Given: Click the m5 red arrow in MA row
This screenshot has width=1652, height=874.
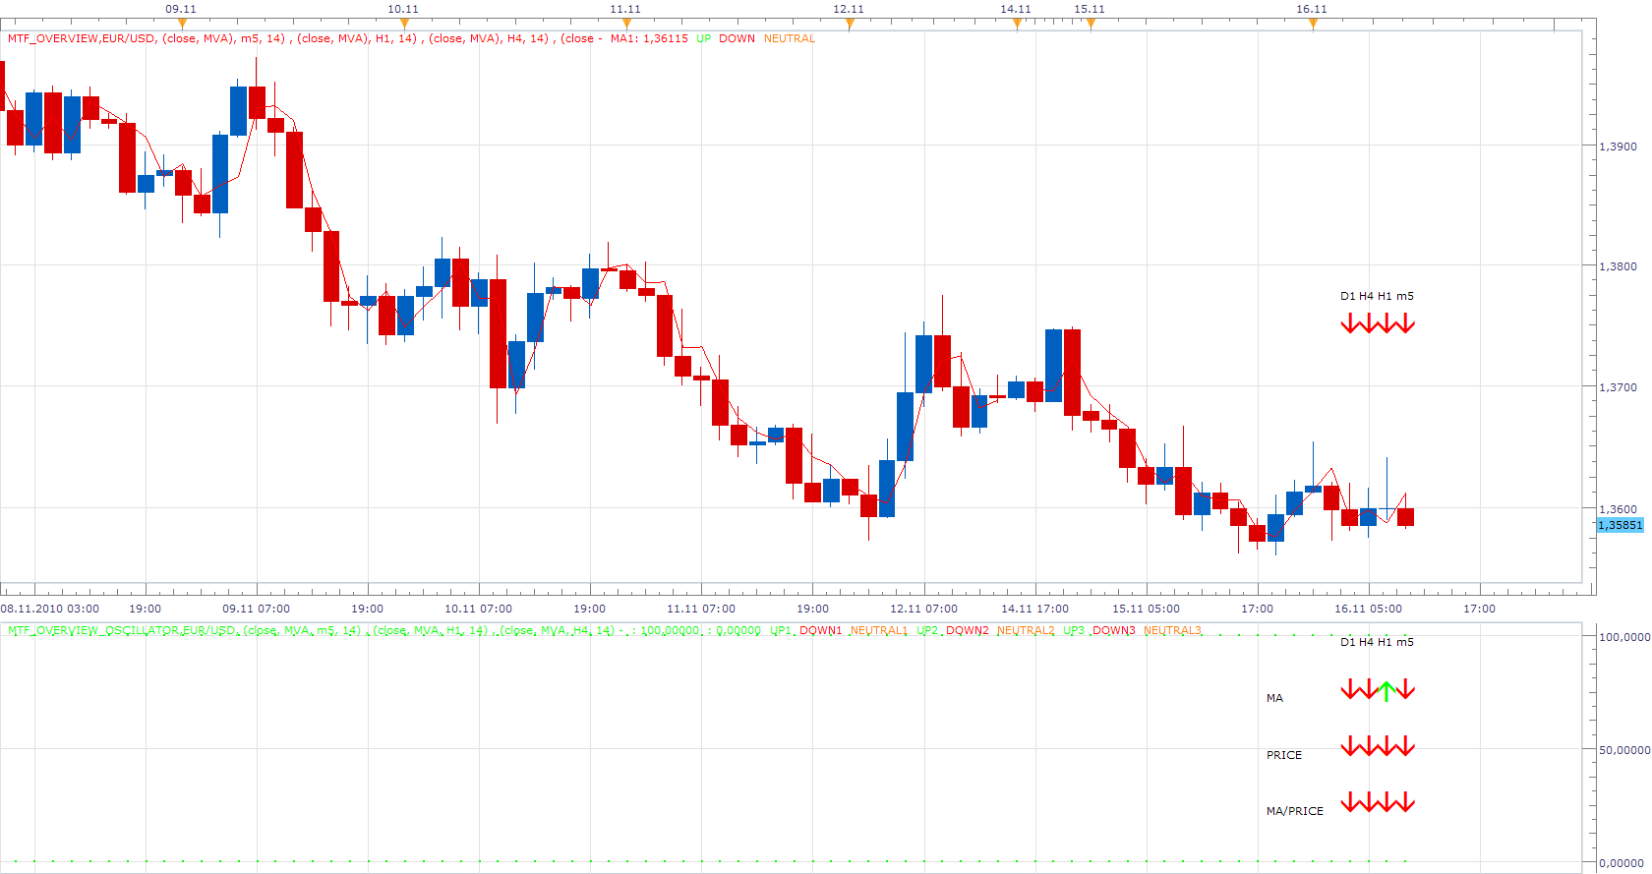Looking at the screenshot, I should point(1405,689).
